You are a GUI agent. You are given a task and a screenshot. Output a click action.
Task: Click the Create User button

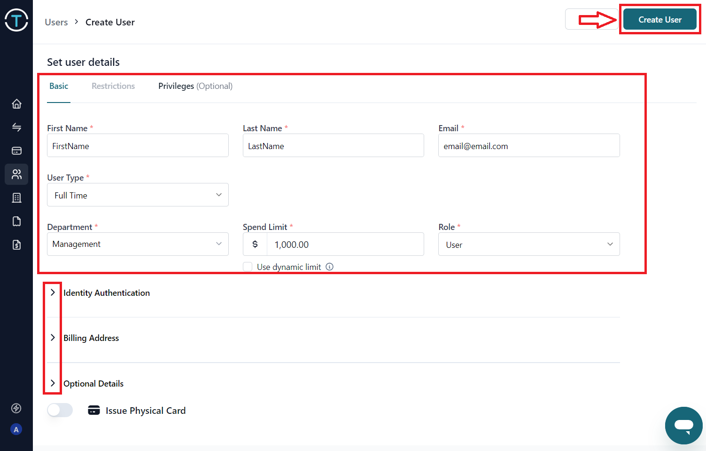coord(659,20)
